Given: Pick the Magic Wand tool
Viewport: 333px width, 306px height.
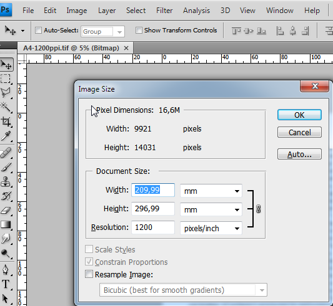Looking at the screenshot, I should [6, 107].
